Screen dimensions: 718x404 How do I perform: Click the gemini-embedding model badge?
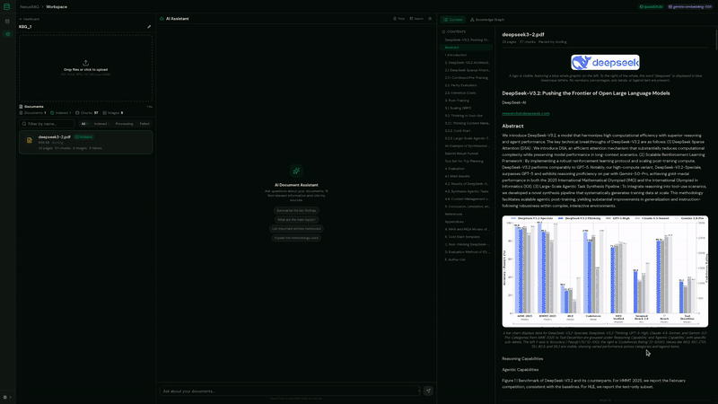(x=689, y=7)
